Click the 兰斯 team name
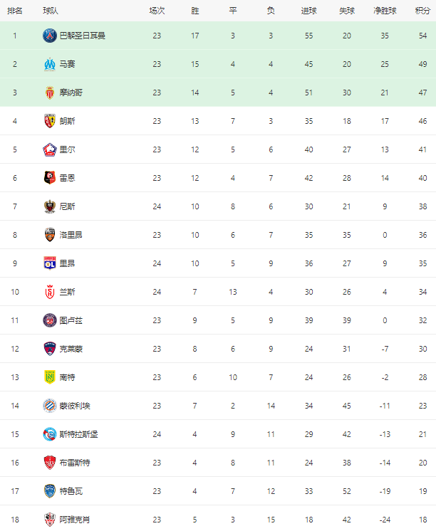This screenshot has width=436, height=531. tap(67, 292)
